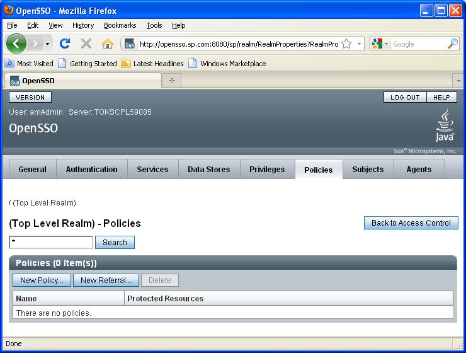The width and height of the screenshot is (466, 353).
Task: Click the Done status bar text
Action: coord(14,344)
